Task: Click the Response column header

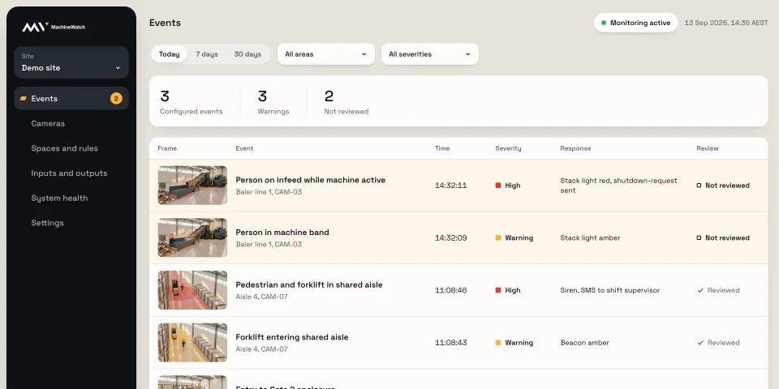Action: click(x=575, y=148)
